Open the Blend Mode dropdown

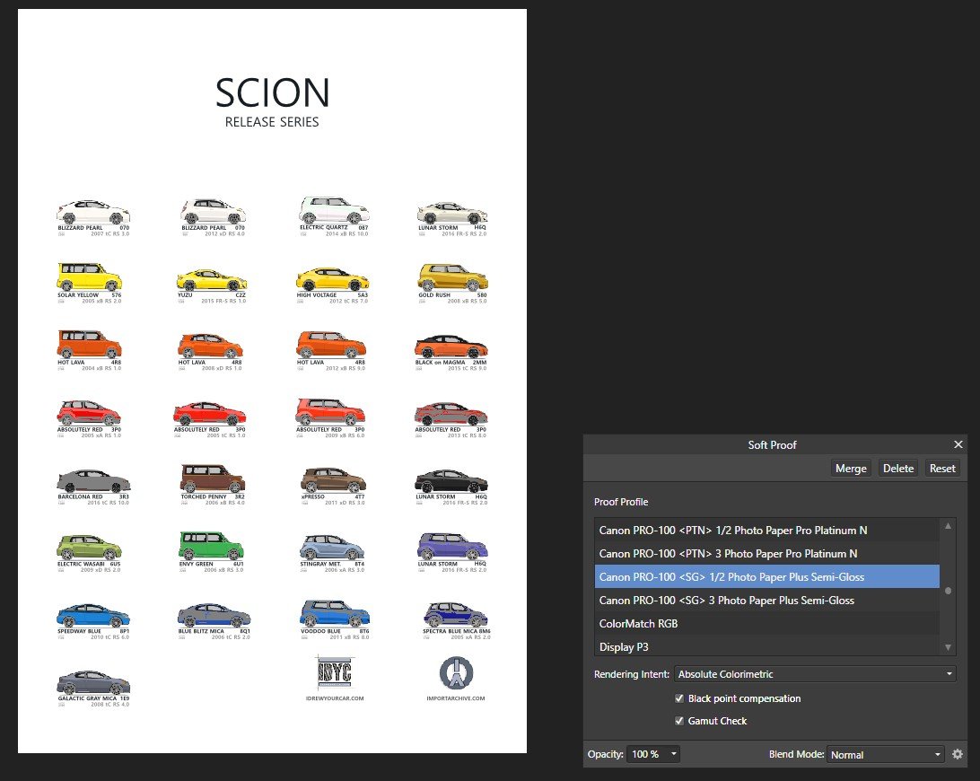[885, 755]
